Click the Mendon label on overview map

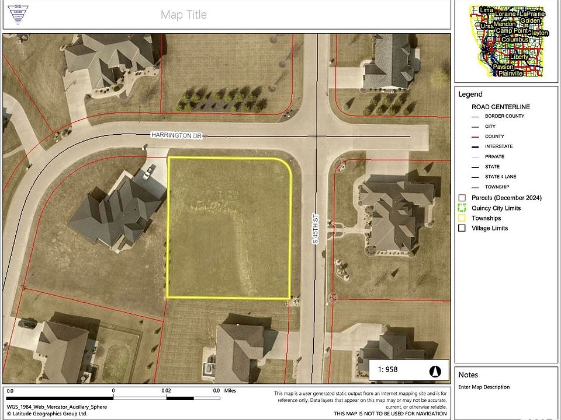click(504, 24)
